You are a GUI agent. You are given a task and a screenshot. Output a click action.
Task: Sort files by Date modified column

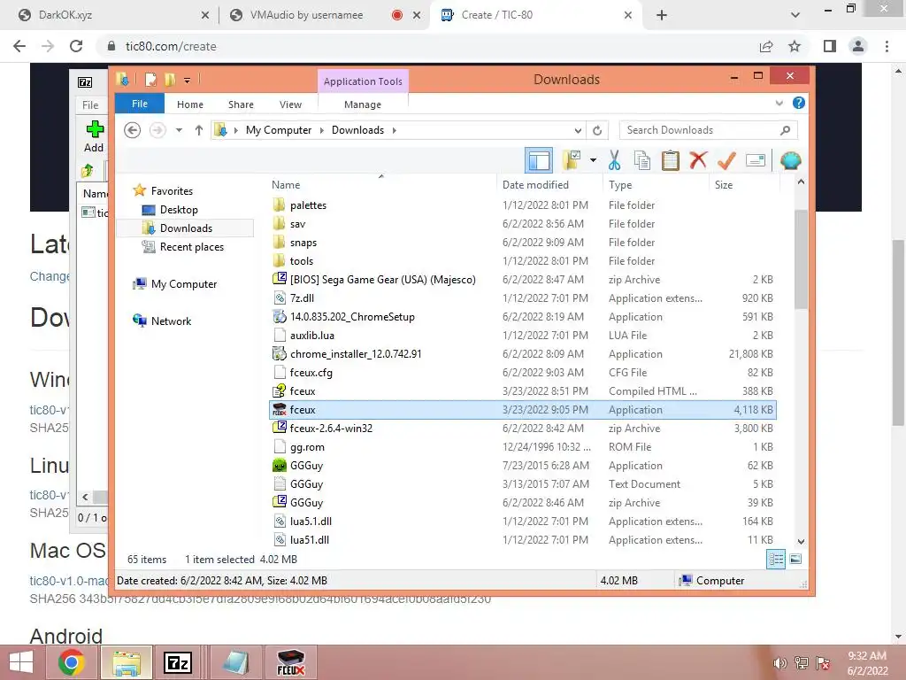coord(549,185)
